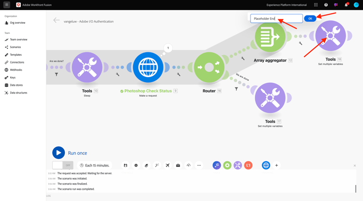Click log entry 'The scenario run was completed.'
Image resolution: width=363 pixels, height=201 pixels.
pyautogui.click(x=76, y=189)
